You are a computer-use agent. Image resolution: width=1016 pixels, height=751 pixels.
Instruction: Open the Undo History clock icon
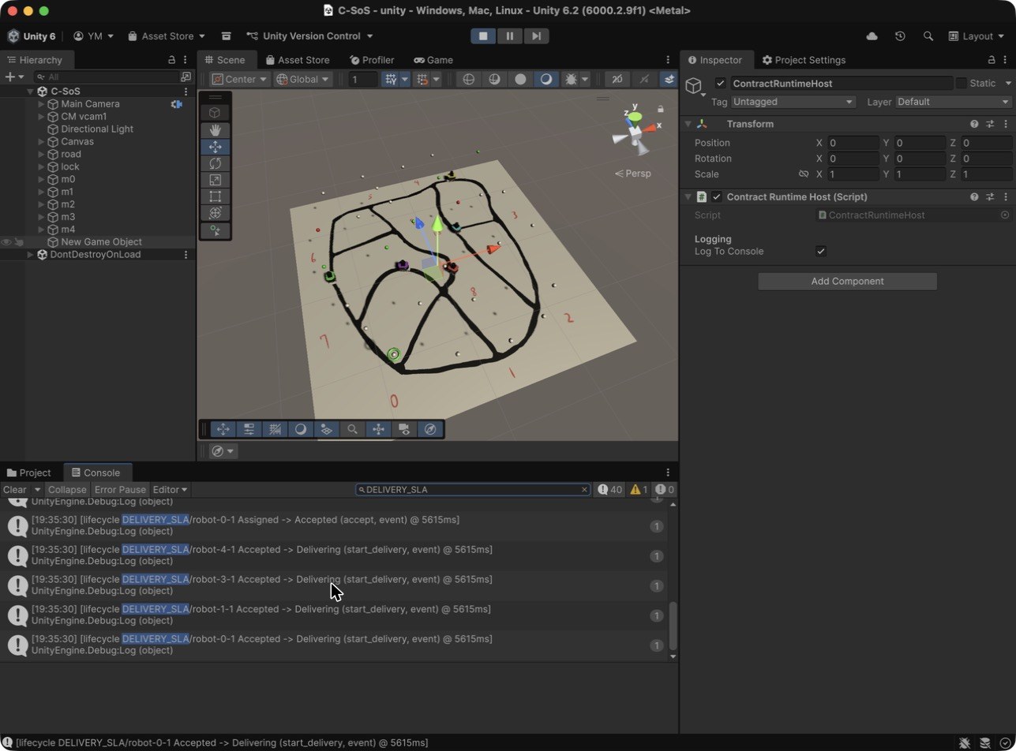(900, 36)
